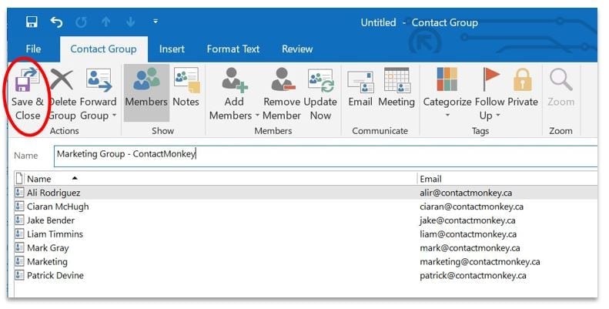Click contact card icon beside Mark Gray
The width and height of the screenshot is (609, 309).
pyautogui.click(x=19, y=247)
